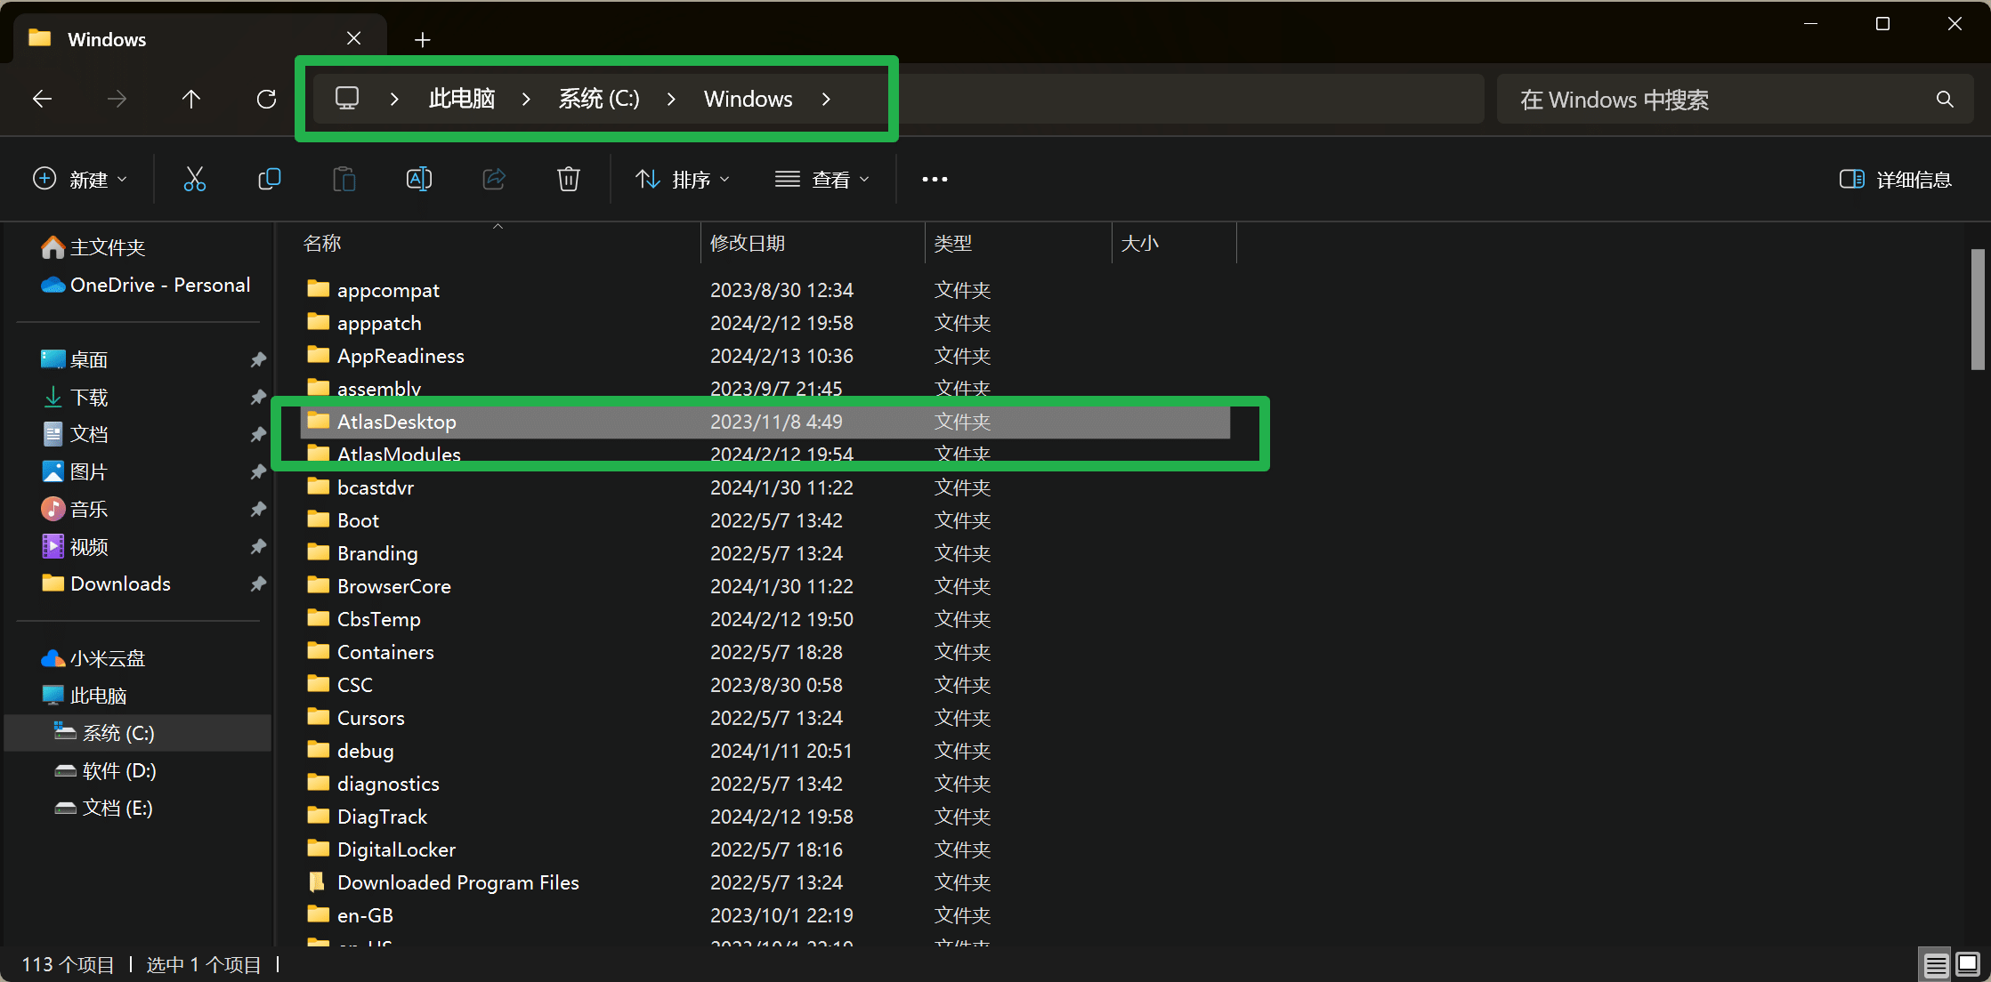Open the three-dot more options menu

(x=935, y=180)
